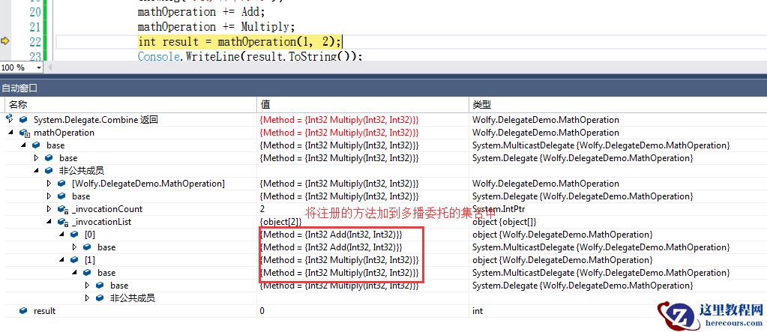Screen dimensions: 767x332
Task: Expand the bottom collapsed 非公共成员 node
Action: coord(87,298)
